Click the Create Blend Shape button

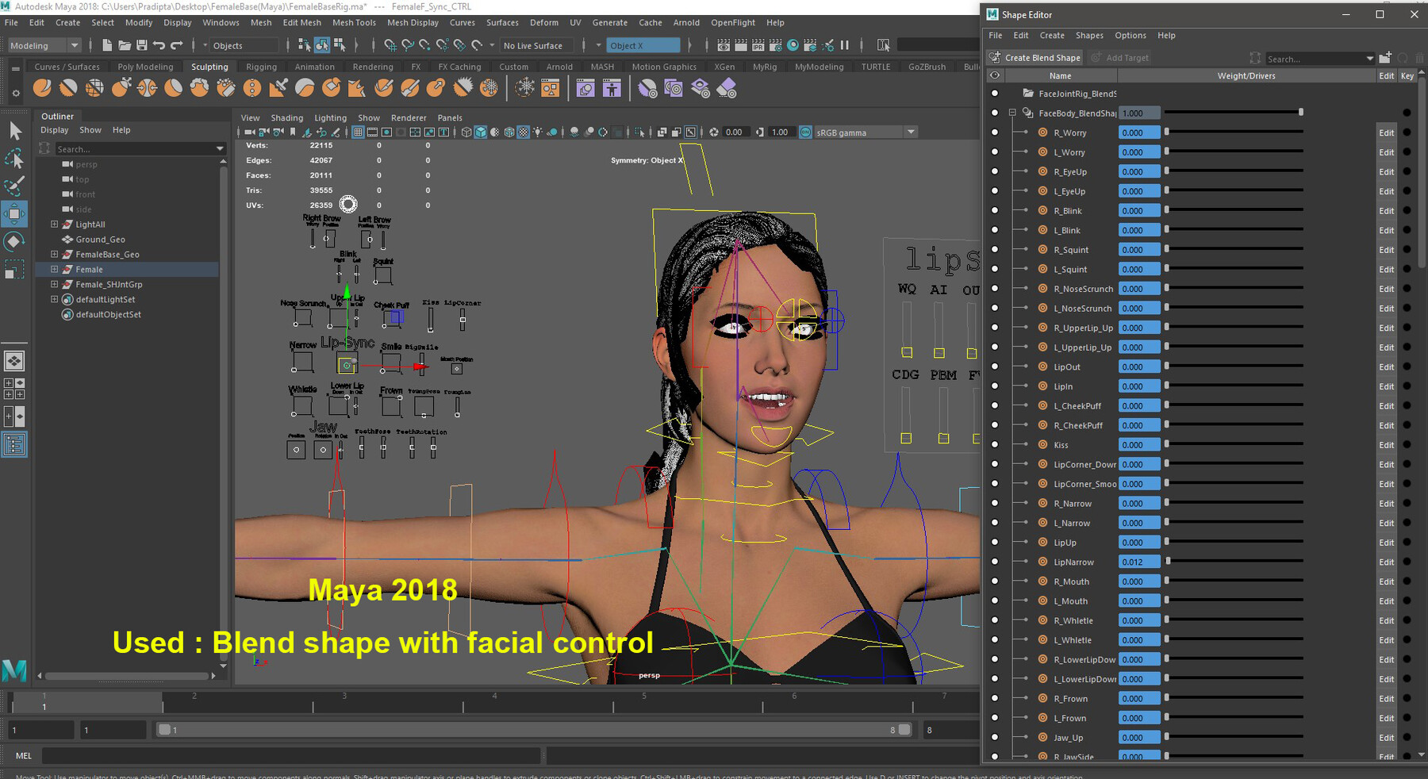1034,57
